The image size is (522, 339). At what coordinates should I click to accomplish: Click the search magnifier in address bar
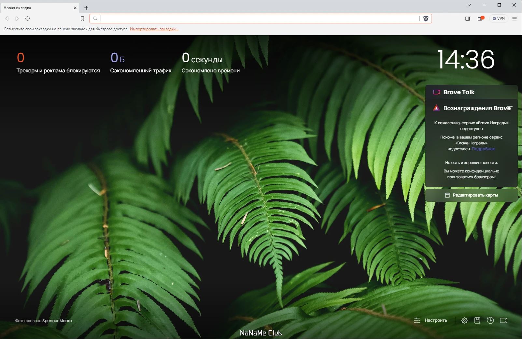[x=95, y=19]
